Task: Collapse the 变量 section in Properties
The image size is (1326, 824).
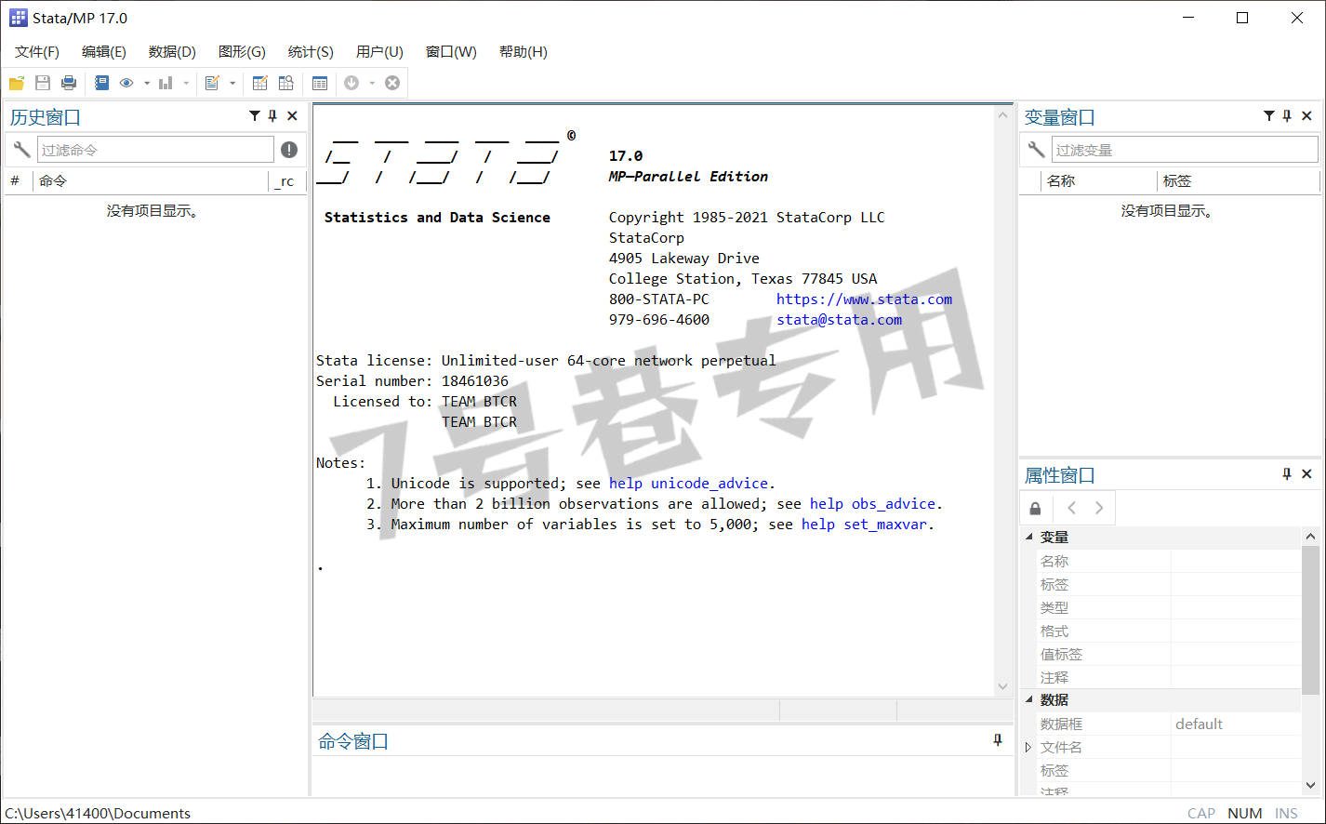Action: coord(1029,537)
